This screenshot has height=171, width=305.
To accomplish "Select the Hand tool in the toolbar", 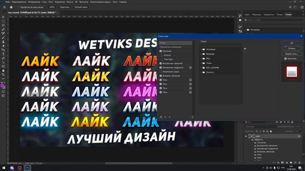I will pos(3,71).
